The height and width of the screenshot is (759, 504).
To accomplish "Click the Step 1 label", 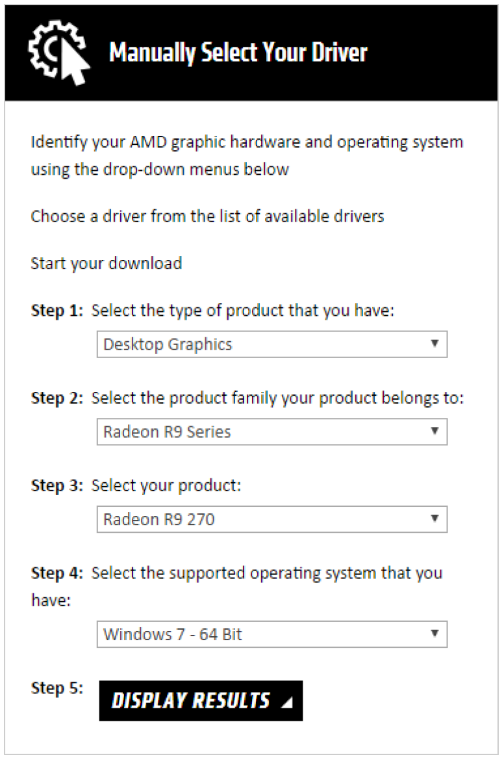I will click(x=57, y=311).
